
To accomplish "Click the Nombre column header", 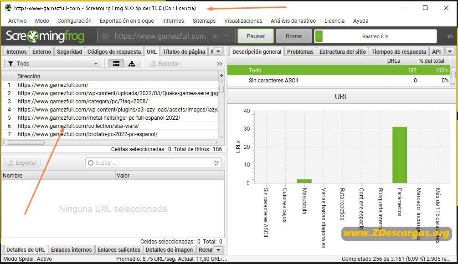I will (58, 175).
